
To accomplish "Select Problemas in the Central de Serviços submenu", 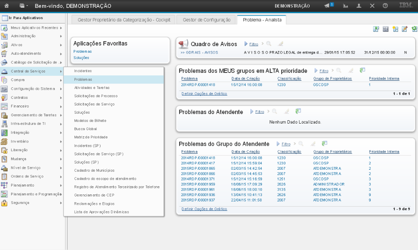I will (83, 79).
